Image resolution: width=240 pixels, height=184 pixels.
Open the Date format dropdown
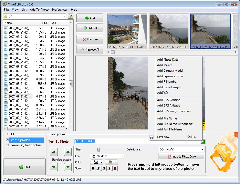pyautogui.click(x=202, y=149)
